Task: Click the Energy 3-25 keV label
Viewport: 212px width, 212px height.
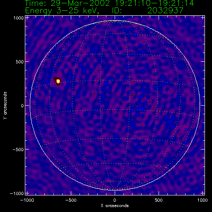Action: click(62, 11)
